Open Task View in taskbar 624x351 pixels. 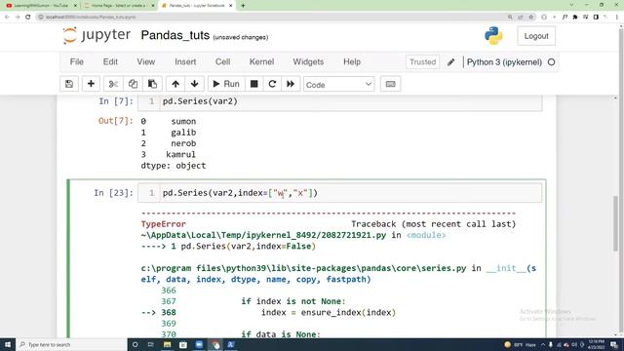pyautogui.click(x=151, y=344)
